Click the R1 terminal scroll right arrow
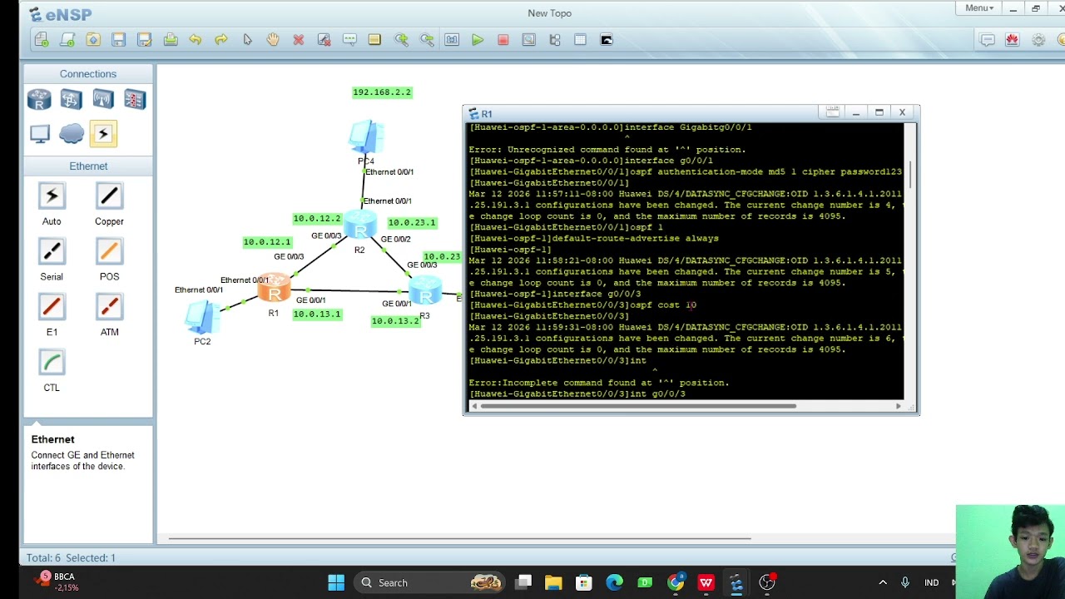The image size is (1065, 599). [x=898, y=406]
